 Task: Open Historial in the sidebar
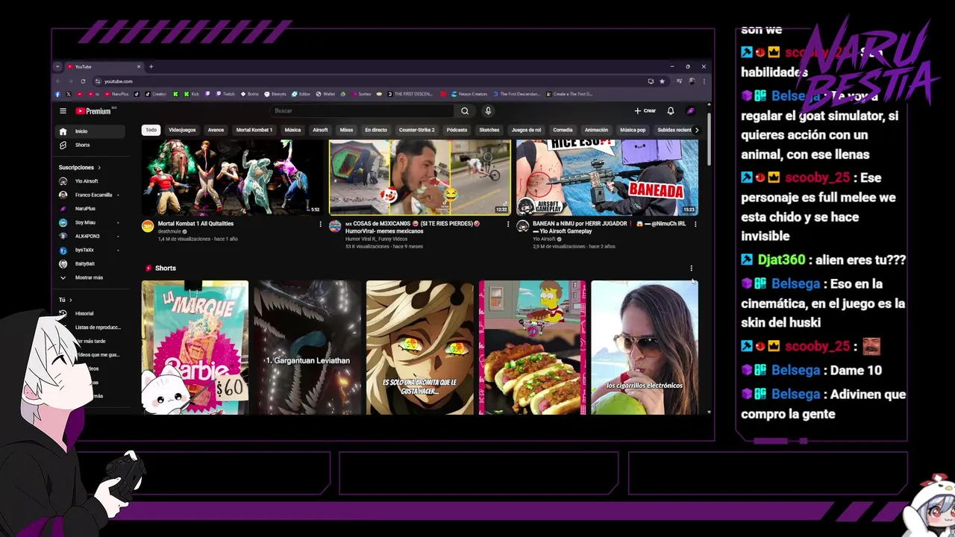coord(91,313)
